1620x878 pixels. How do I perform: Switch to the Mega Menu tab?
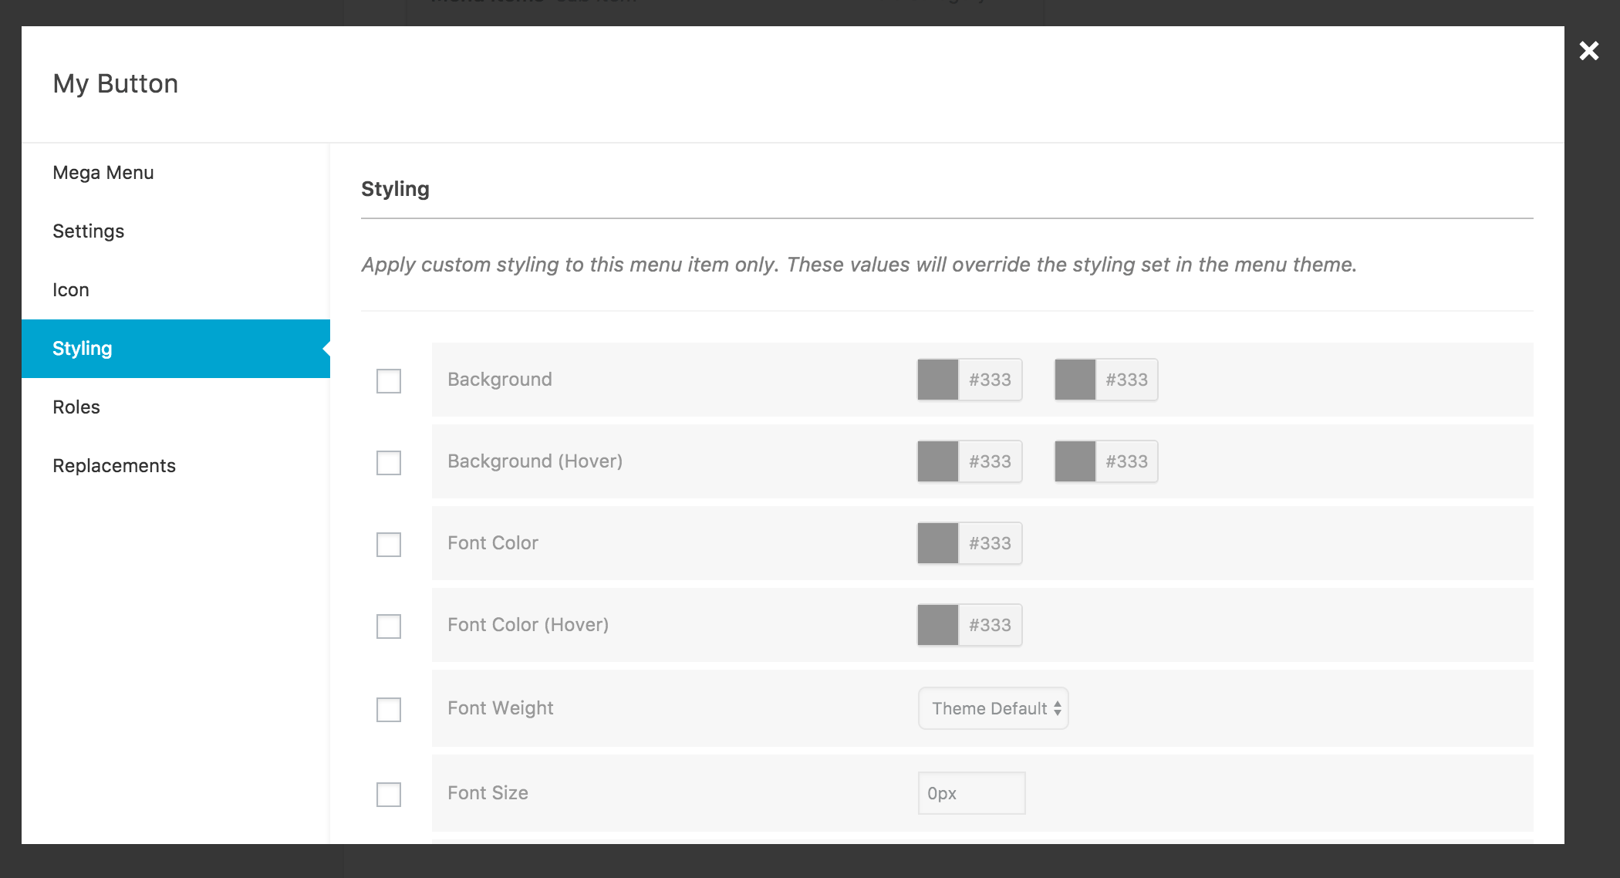click(x=103, y=172)
